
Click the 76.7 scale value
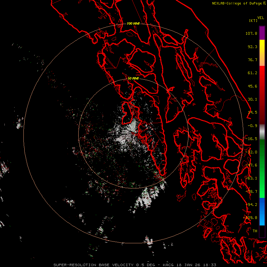(x=252, y=60)
